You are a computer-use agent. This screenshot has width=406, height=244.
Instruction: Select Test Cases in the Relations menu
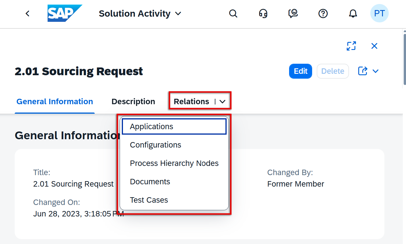[x=149, y=200]
